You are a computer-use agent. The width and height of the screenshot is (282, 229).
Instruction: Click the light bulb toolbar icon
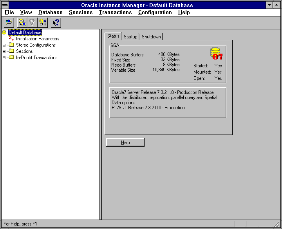(x=43, y=23)
